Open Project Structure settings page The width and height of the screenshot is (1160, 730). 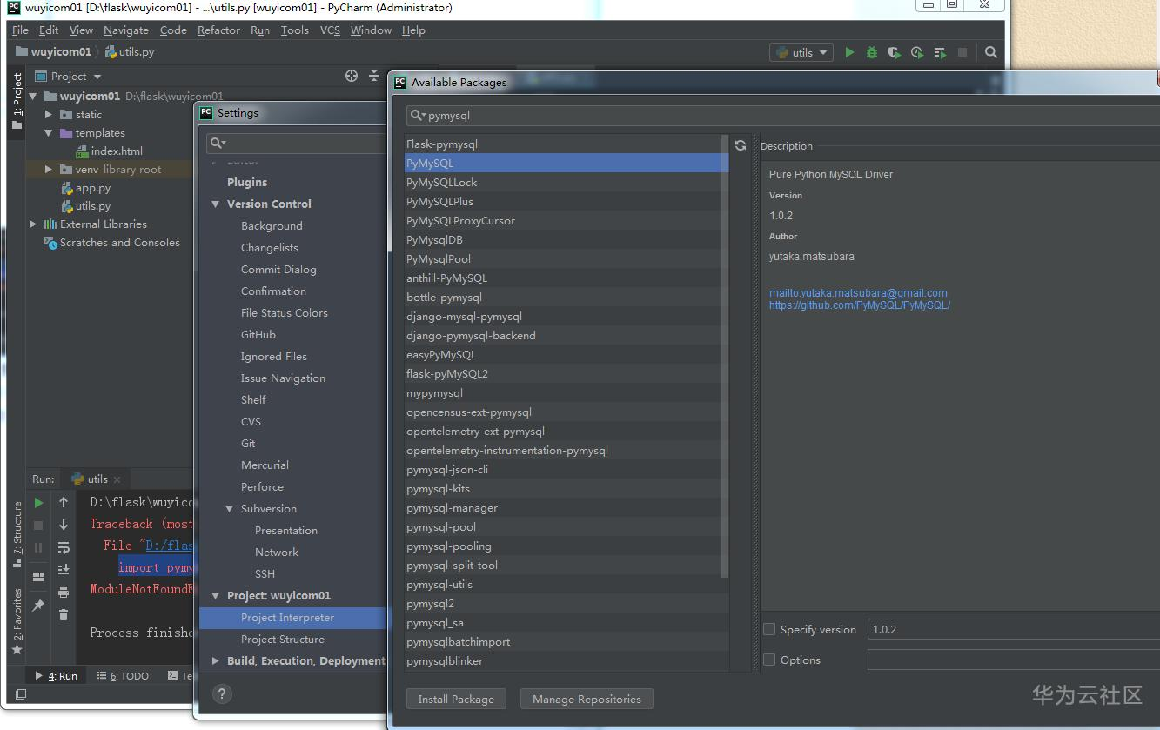click(283, 639)
